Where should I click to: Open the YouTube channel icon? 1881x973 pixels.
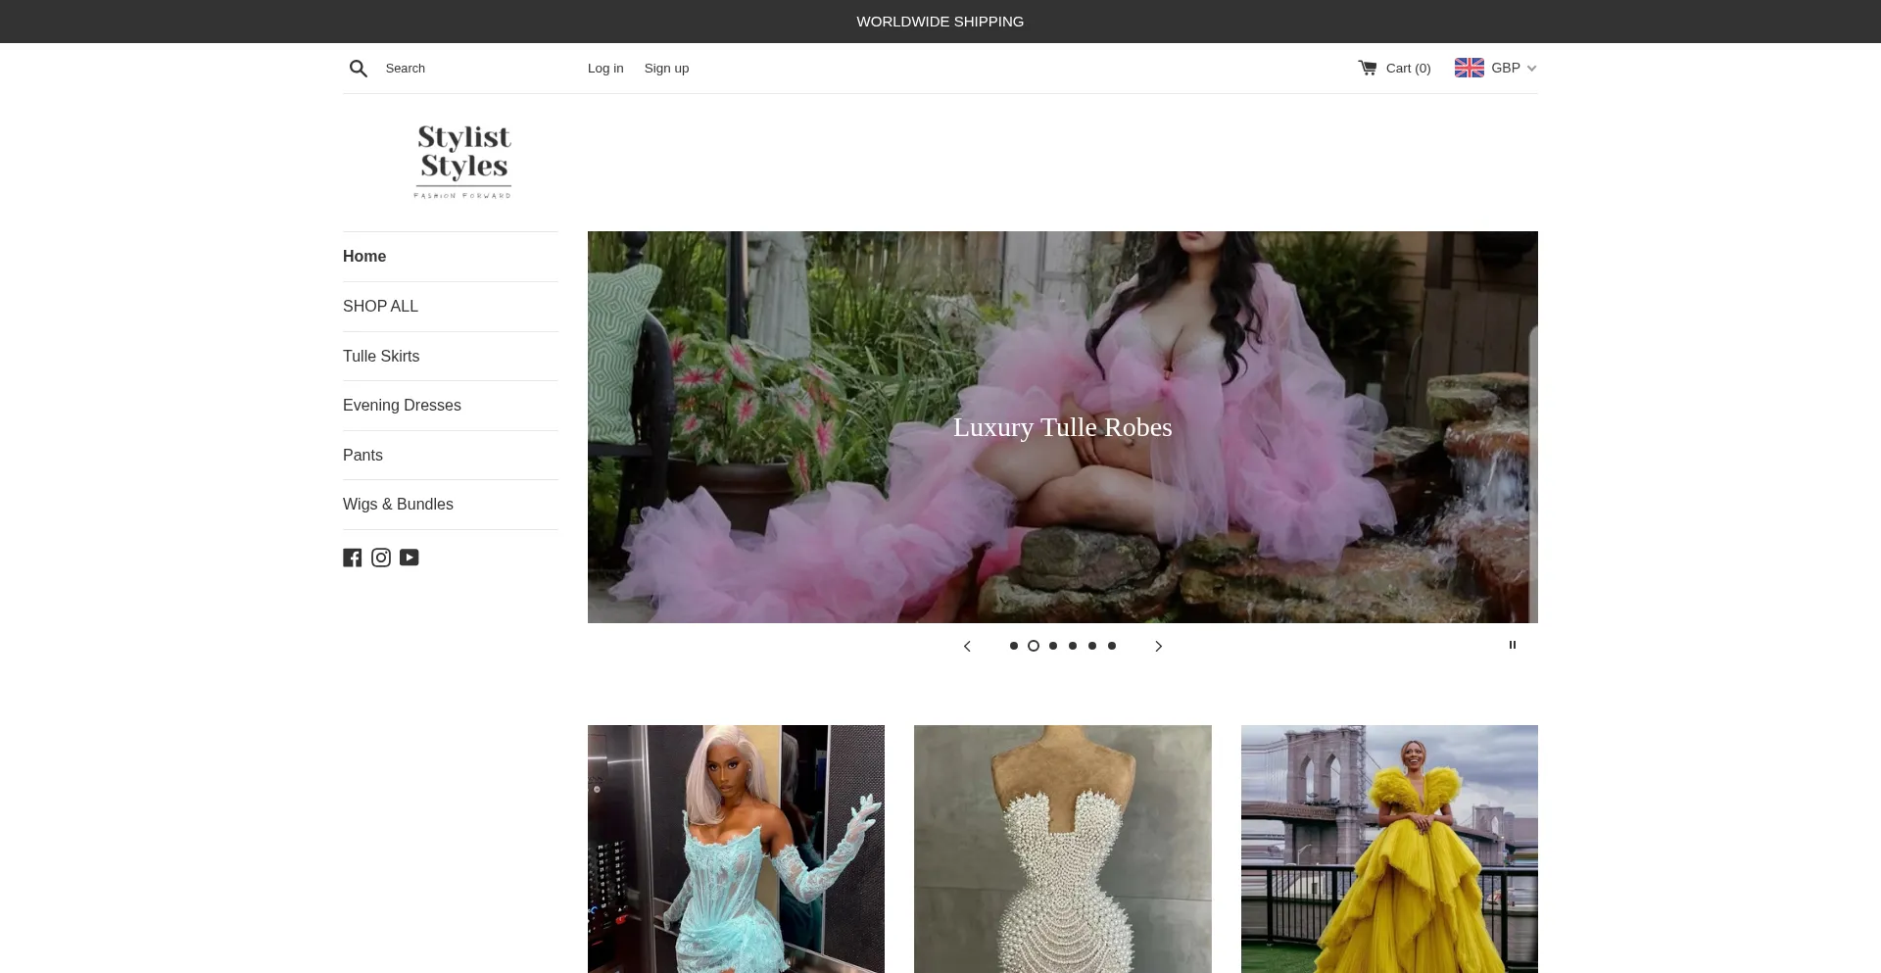(410, 558)
